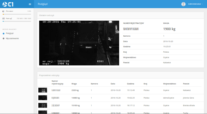The image size is (207, 114).
Task: Click the Administrator avatar picture
Action: (183, 4)
